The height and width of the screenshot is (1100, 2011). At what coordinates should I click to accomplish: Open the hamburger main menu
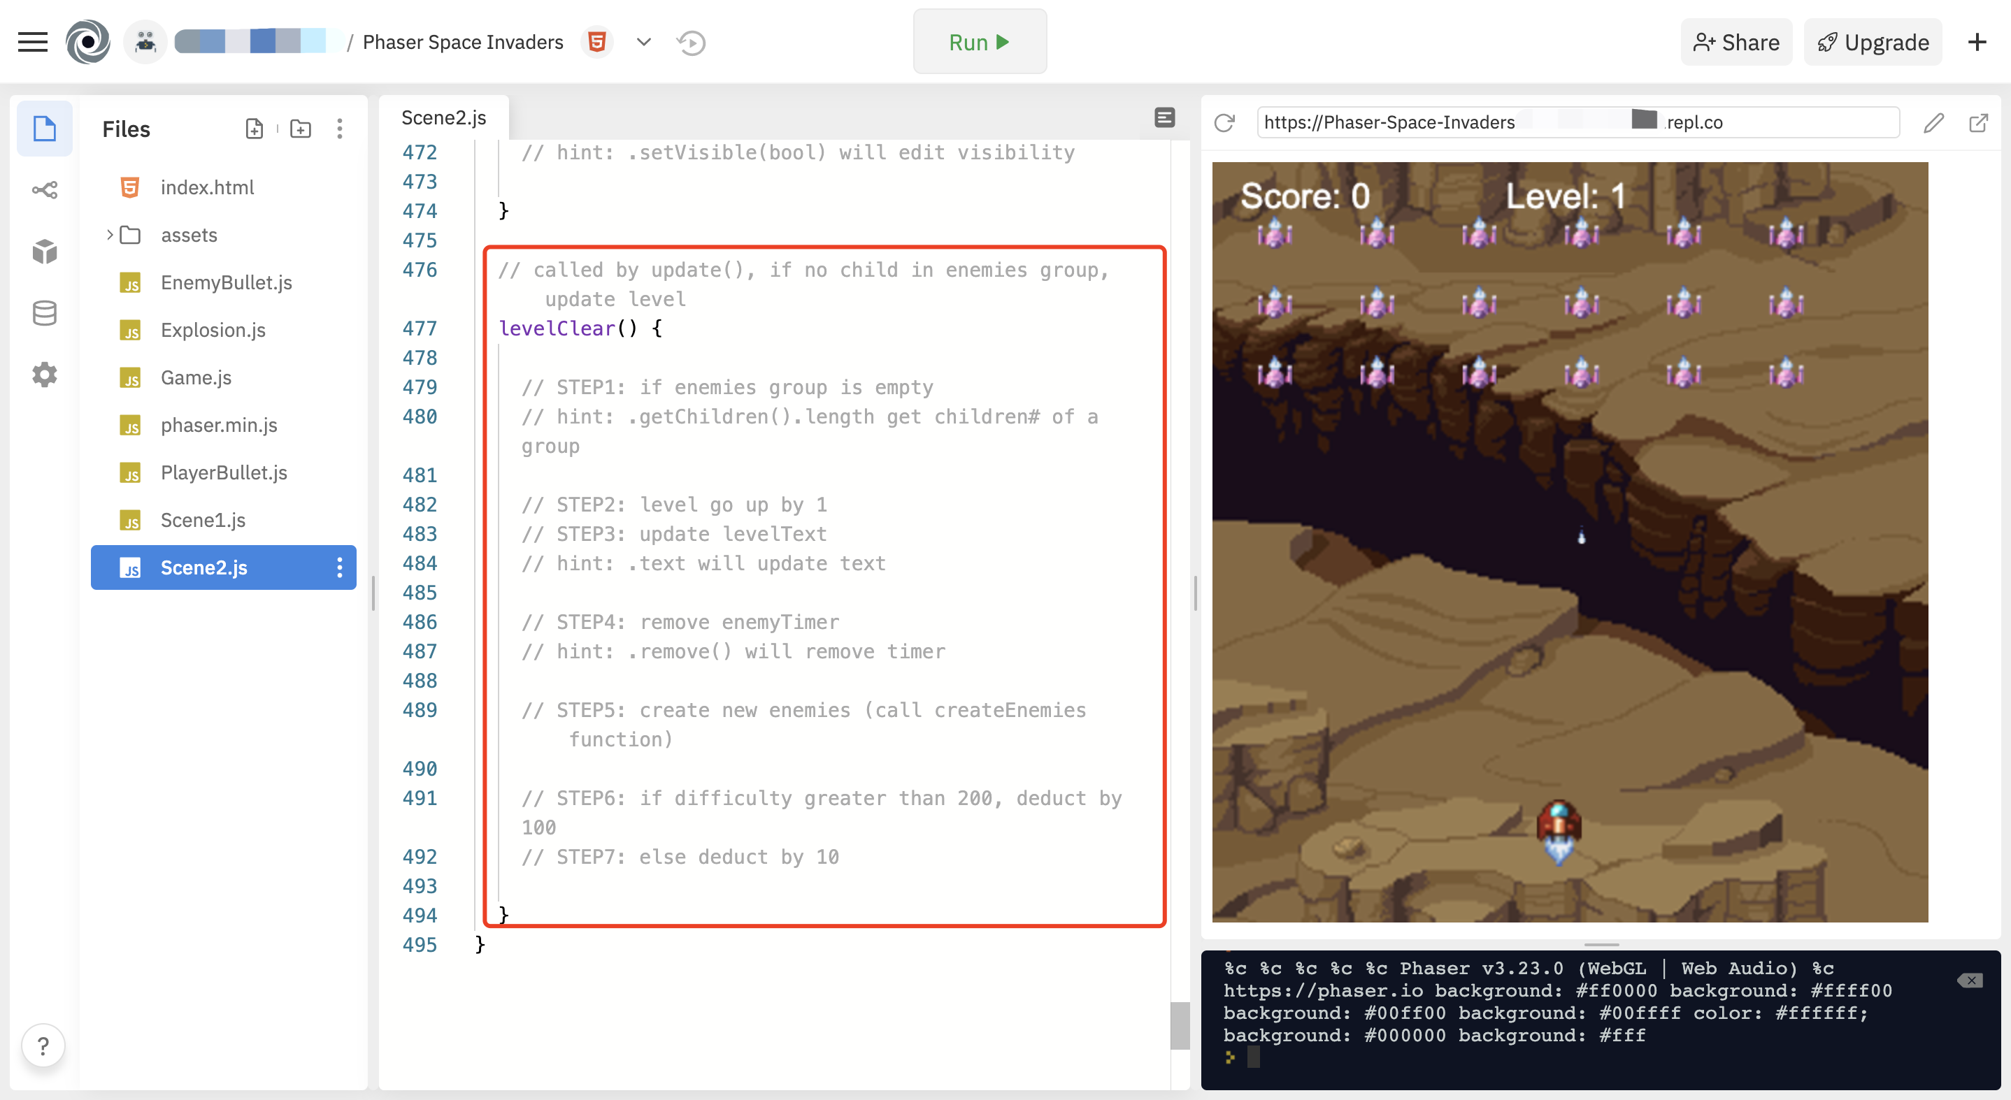tap(32, 42)
